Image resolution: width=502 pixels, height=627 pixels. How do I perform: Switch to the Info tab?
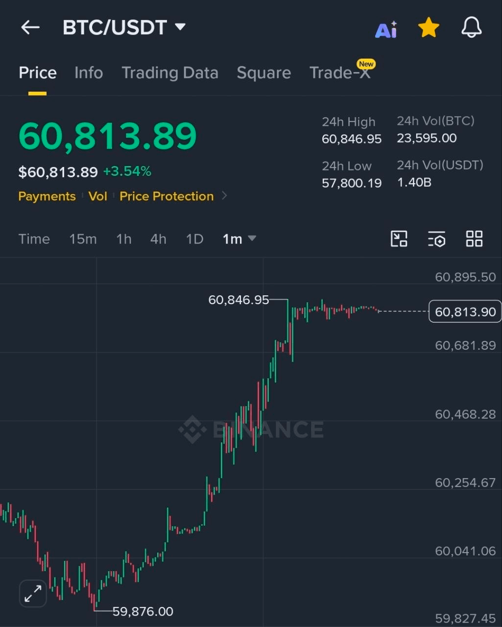[89, 73]
